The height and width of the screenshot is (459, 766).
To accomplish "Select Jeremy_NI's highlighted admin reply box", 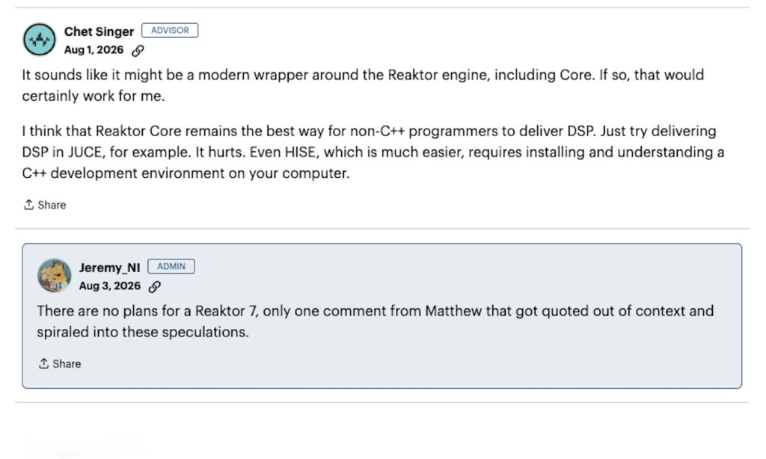I will pyautogui.click(x=382, y=316).
